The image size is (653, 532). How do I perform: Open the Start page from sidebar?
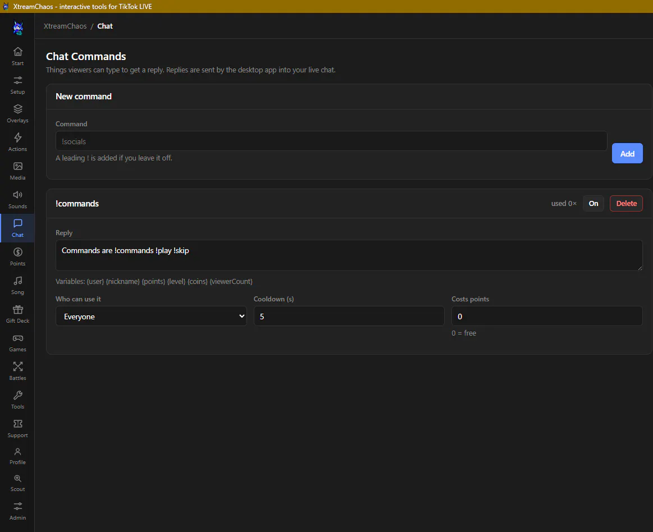click(x=17, y=57)
